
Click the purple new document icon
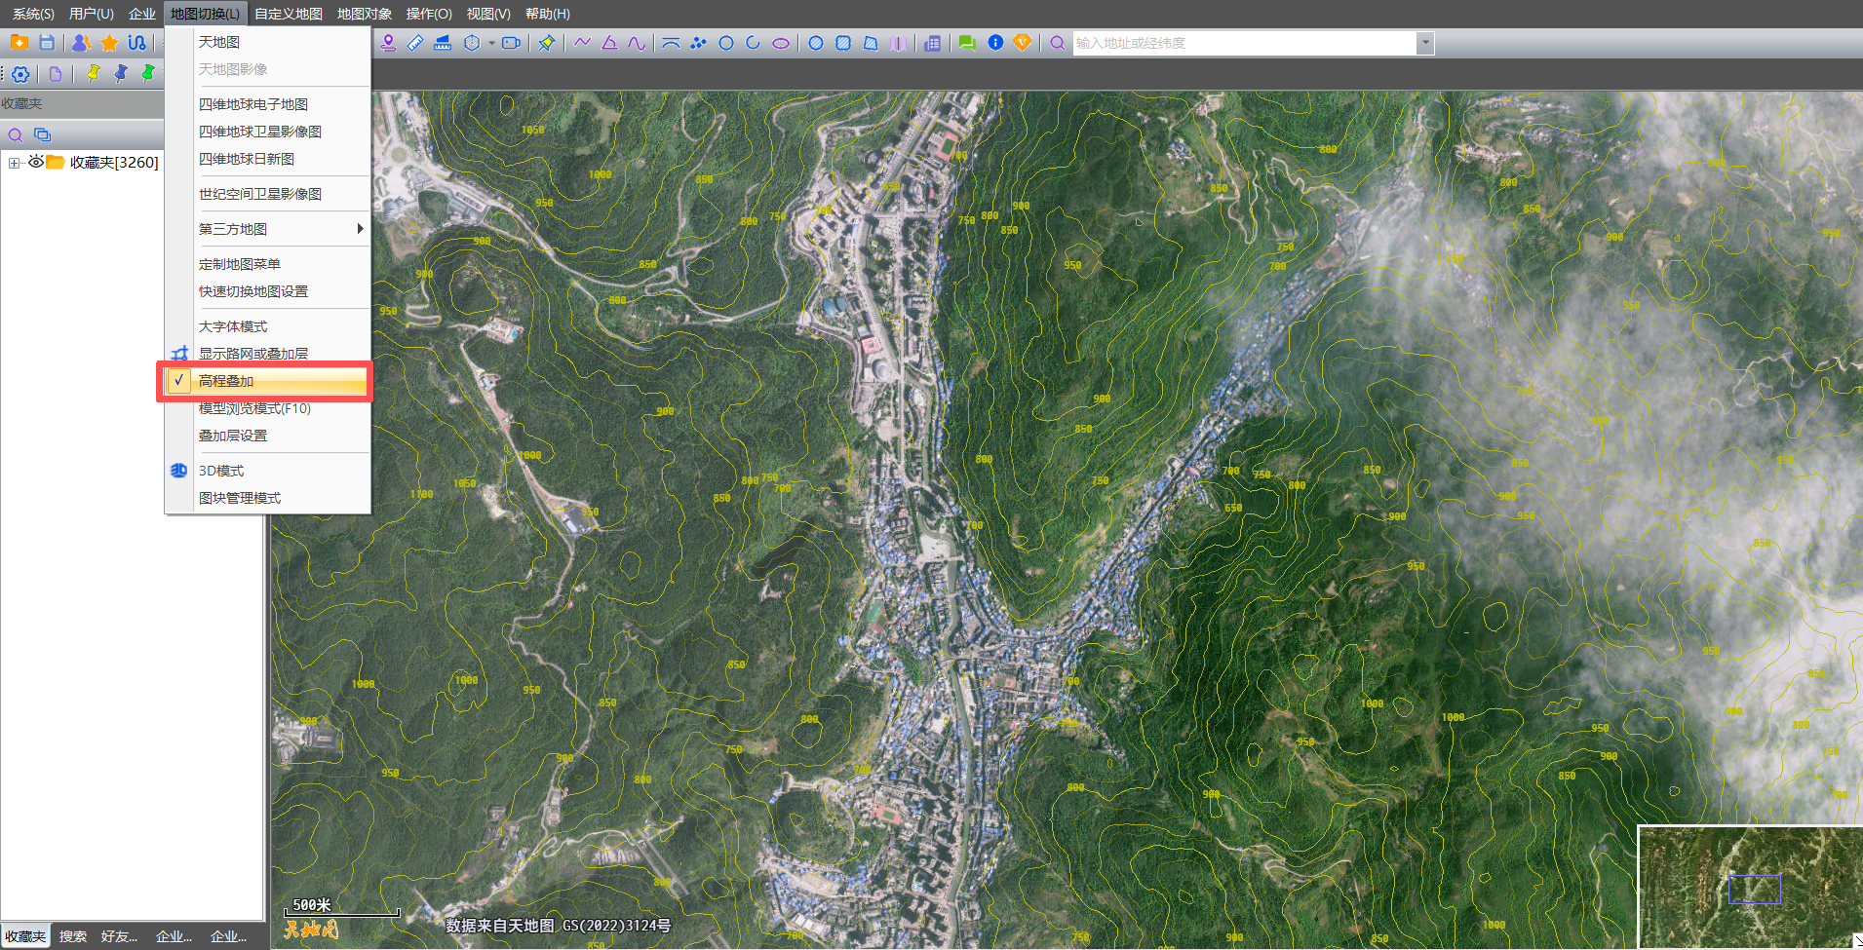pyautogui.click(x=56, y=74)
